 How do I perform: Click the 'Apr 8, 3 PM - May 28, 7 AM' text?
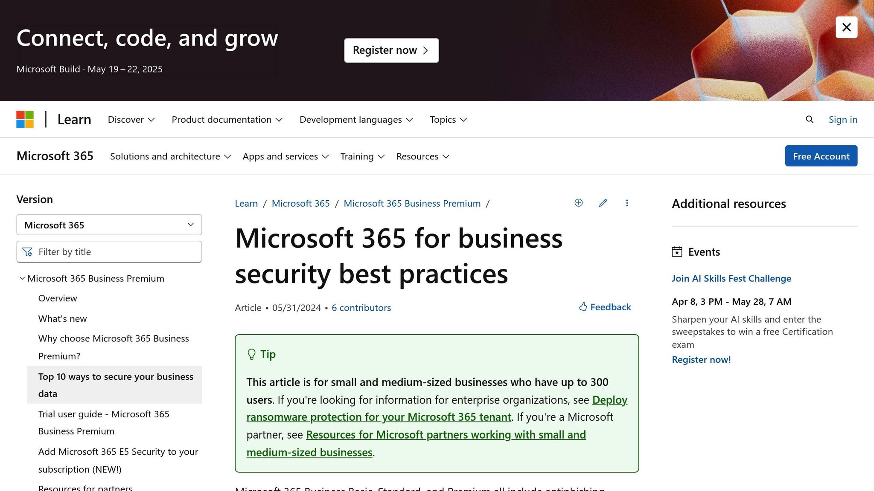pyautogui.click(x=731, y=302)
